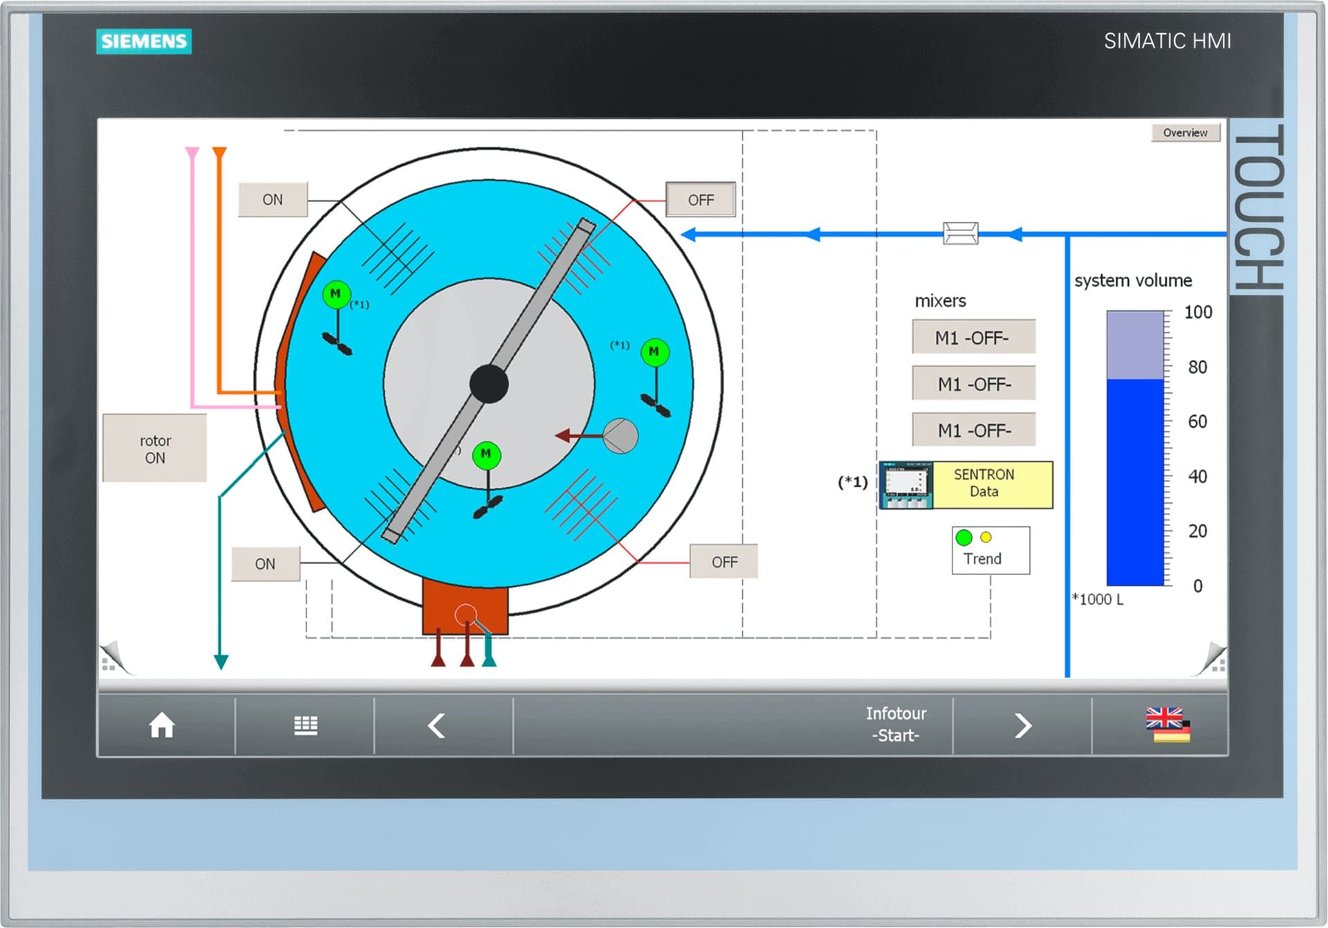Click the system volume level bar

(x=1135, y=448)
